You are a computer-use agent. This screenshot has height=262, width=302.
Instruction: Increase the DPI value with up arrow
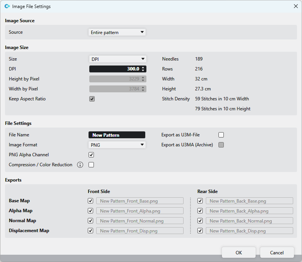point(143,67)
